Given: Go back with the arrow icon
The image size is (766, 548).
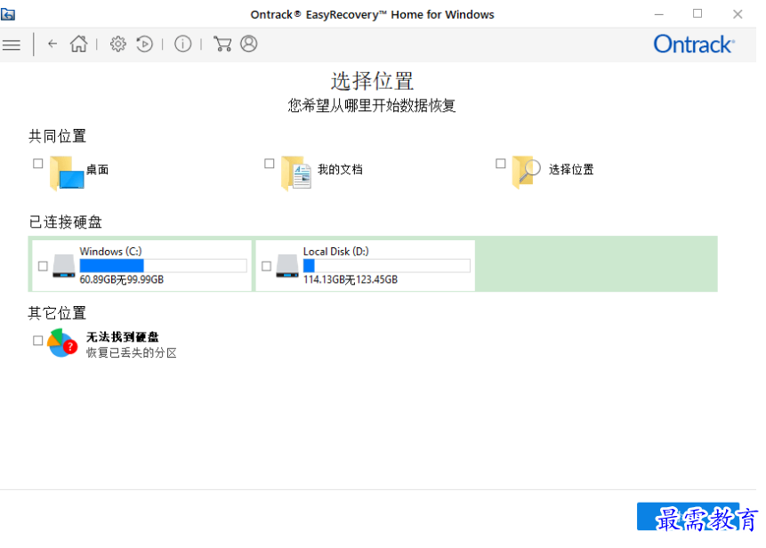Looking at the screenshot, I should pyautogui.click(x=52, y=44).
